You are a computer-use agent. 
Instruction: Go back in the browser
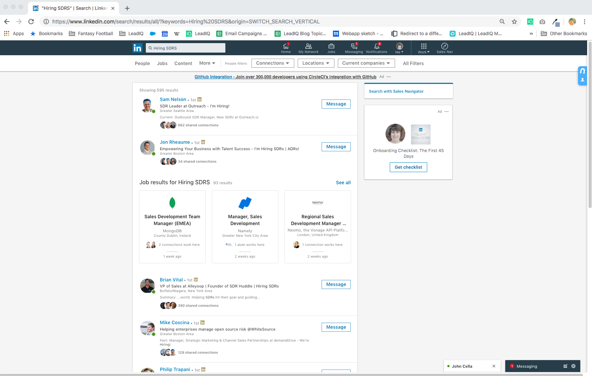tap(7, 22)
